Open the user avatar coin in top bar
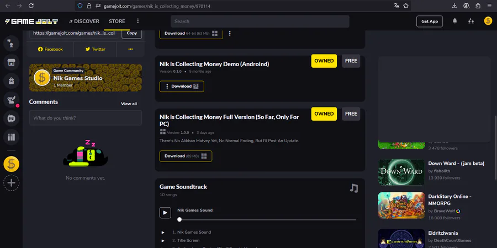Screen dimensions: 497x248 coord(488,21)
